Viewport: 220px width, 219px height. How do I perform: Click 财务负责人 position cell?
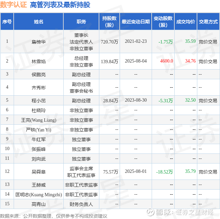pos(81,204)
